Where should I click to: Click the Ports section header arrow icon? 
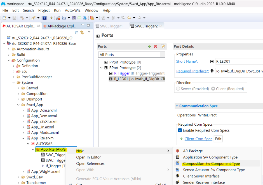pos(98,36)
